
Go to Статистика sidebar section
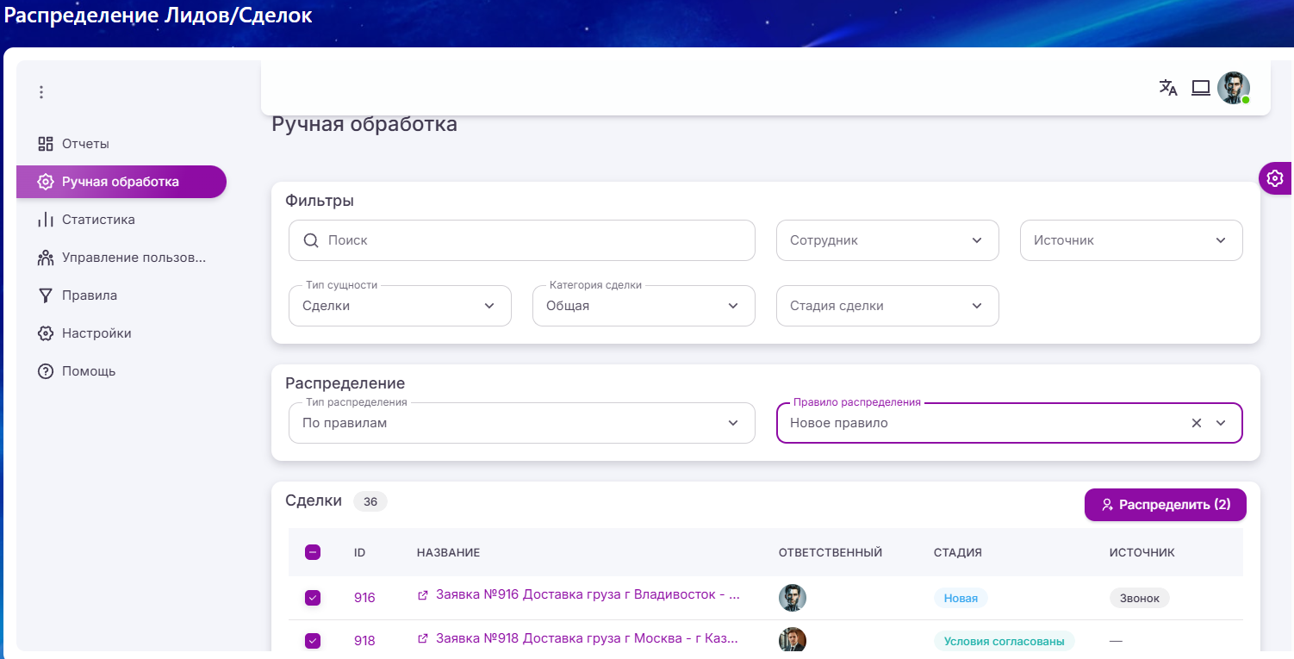(x=98, y=220)
